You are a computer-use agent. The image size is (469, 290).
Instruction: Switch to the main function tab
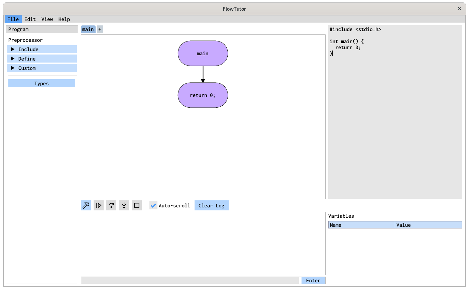[88, 29]
